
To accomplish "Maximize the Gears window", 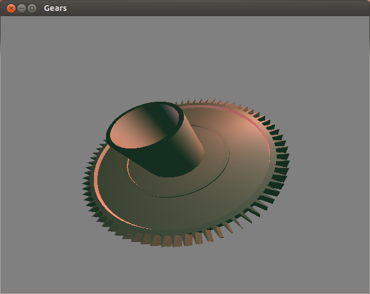I will click(32, 8).
